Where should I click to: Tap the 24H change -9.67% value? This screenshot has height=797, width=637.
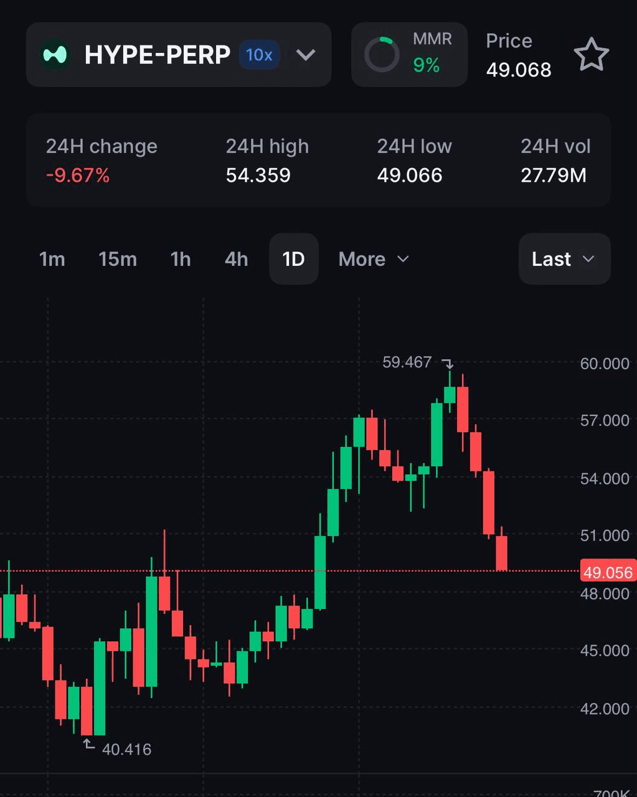(78, 176)
